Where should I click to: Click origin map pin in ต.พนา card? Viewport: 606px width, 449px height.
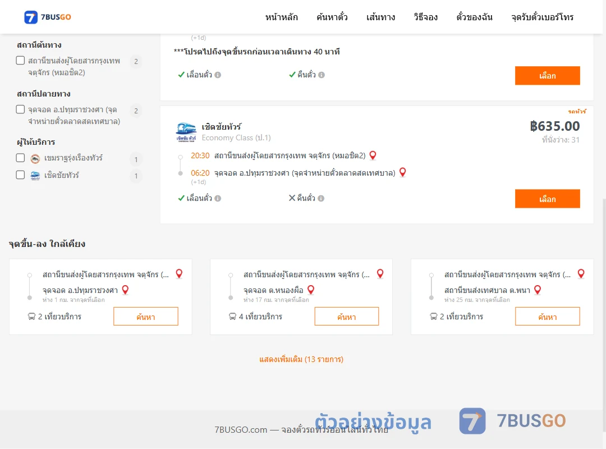pyautogui.click(x=581, y=274)
